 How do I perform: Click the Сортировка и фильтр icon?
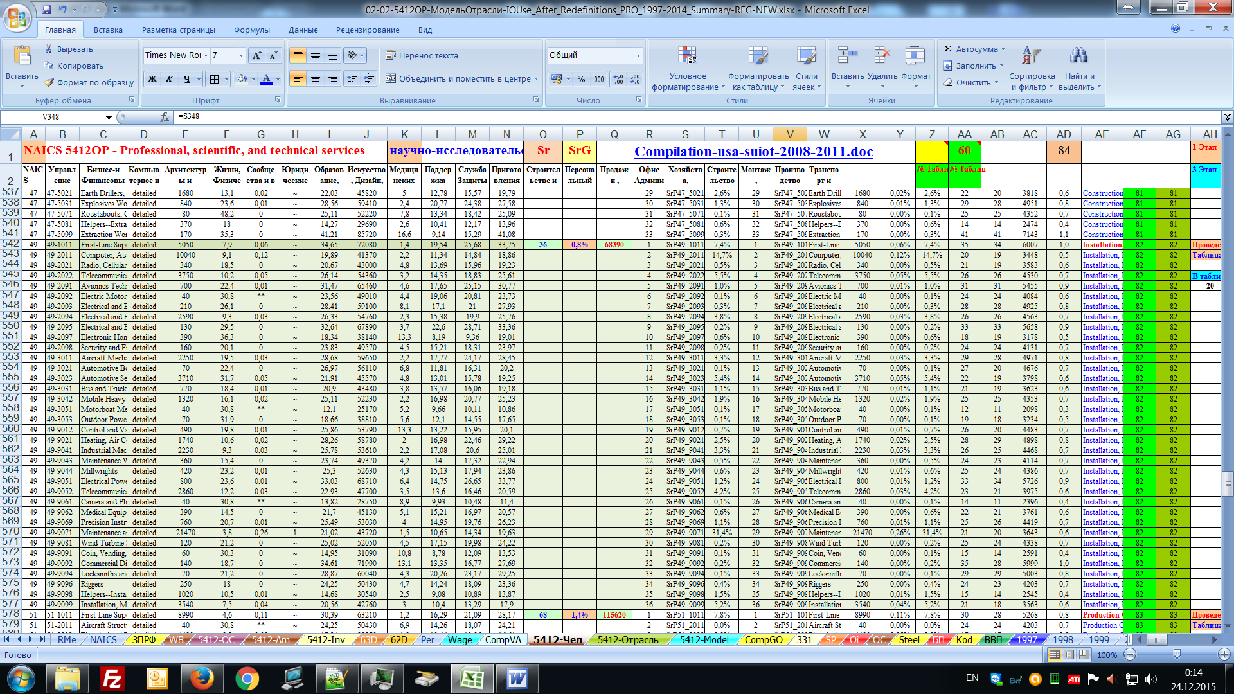click(1032, 57)
